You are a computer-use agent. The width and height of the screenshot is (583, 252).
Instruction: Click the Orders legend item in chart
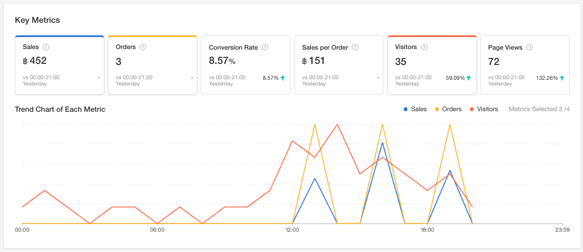point(448,109)
